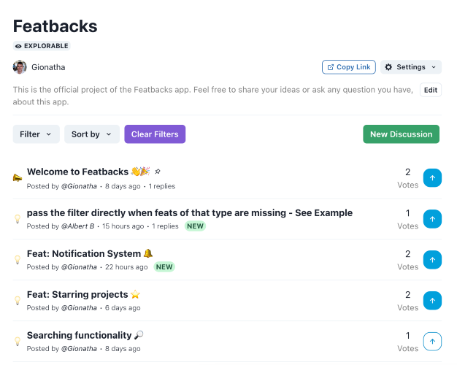Edit the project description
Image resolution: width=457 pixels, height=365 pixels.
coord(431,90)
